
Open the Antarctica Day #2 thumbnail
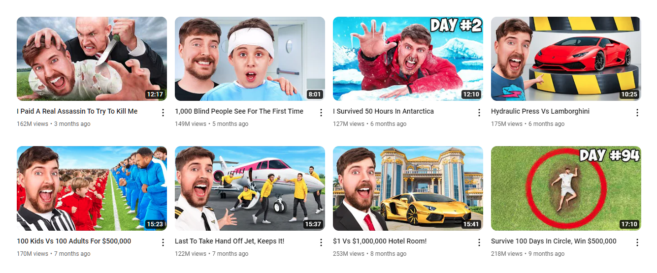click(x=408, y=59)
